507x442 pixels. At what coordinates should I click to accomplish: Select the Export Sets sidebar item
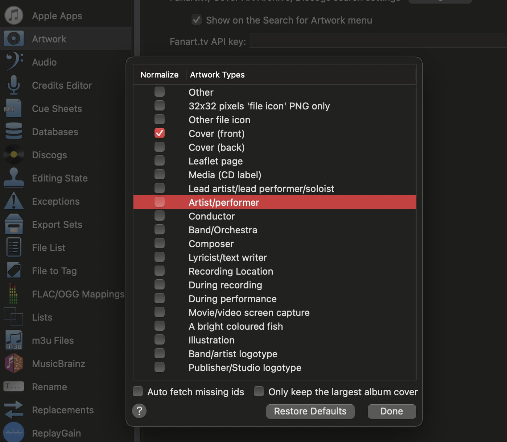point(57,225)
